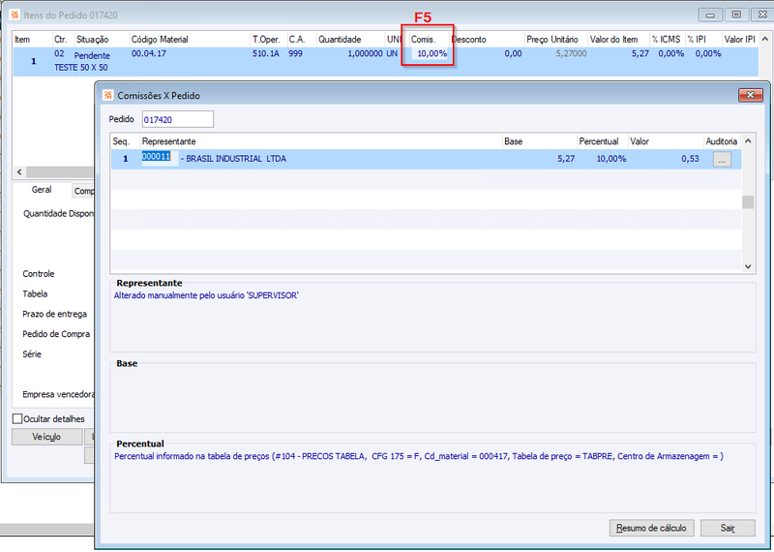Click the 'Alterado manualmente pelo usuário' note

206,295
